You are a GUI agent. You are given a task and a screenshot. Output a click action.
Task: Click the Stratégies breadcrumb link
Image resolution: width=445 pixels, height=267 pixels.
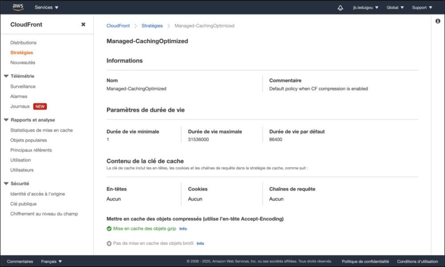(152, 26)
